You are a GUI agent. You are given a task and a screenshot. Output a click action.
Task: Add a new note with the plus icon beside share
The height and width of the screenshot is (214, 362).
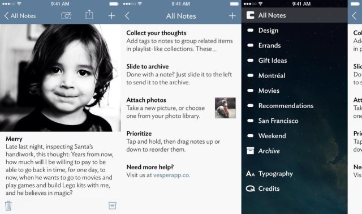[x=112, y=16]
